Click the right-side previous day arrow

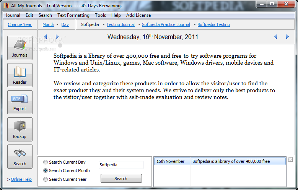(x=276, y=37)
